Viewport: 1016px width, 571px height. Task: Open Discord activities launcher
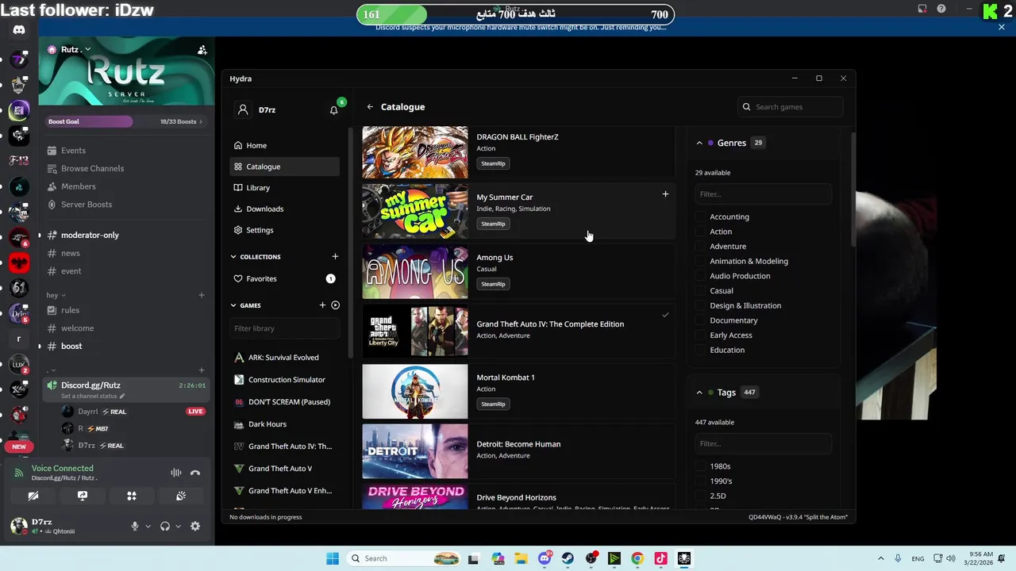(132, 496)
